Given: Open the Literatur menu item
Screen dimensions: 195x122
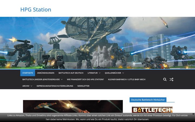Looking at the screenshot, I should tap(93, 73).
